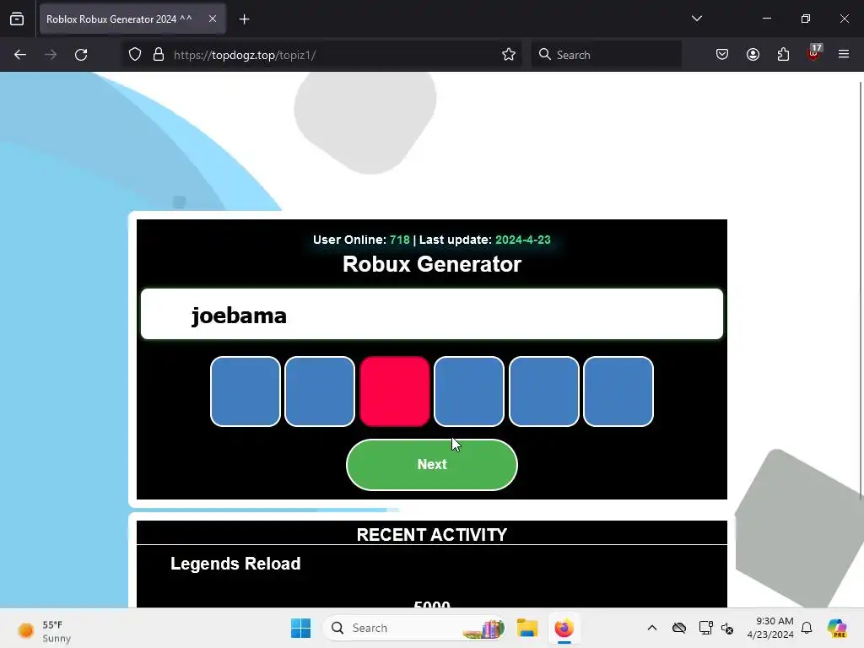
Task: Click the Firefox taskbar icon
Action: 564,628
